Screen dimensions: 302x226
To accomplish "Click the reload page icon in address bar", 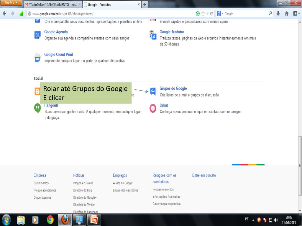I will [x=211, y=14].
